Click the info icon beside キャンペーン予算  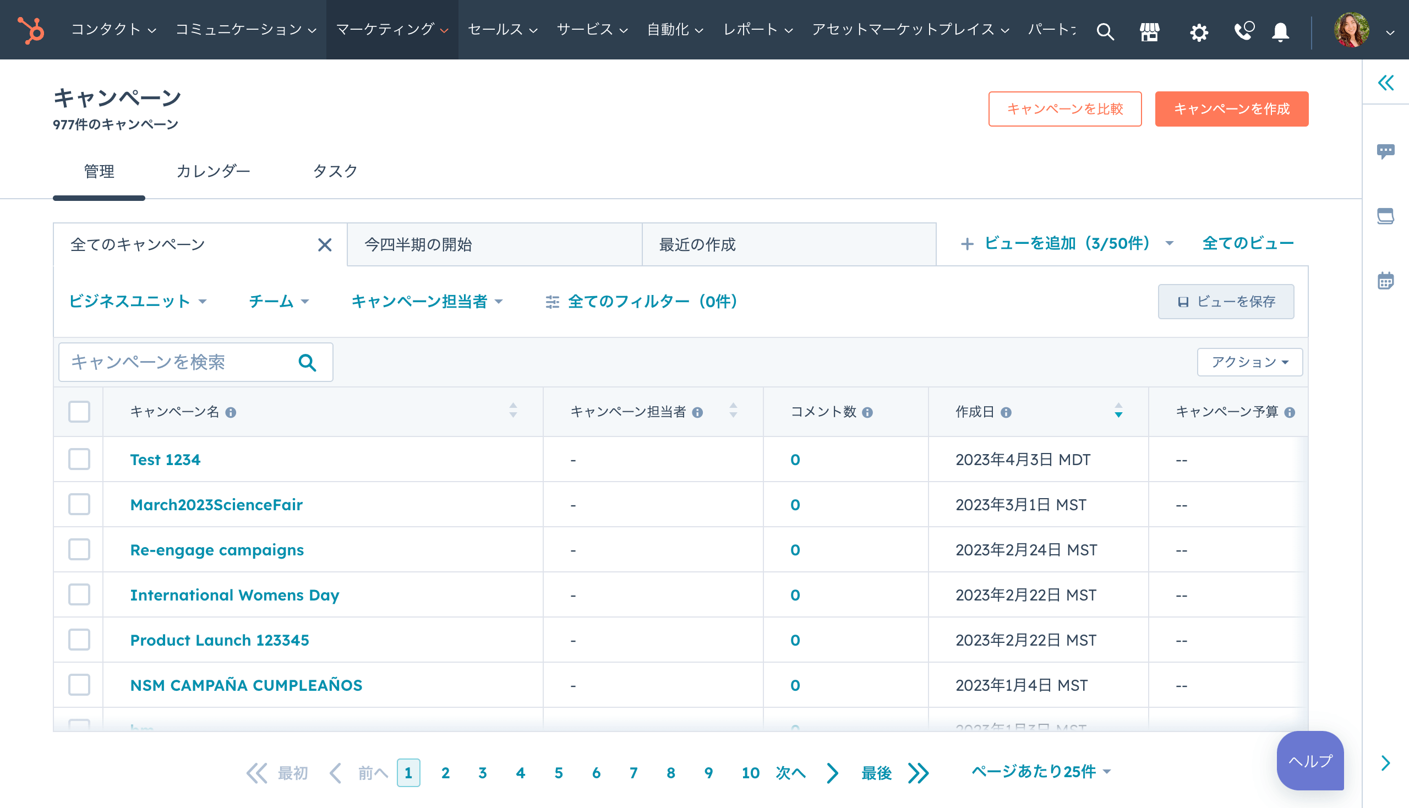pyautogui.click(x=1290, y=412)
